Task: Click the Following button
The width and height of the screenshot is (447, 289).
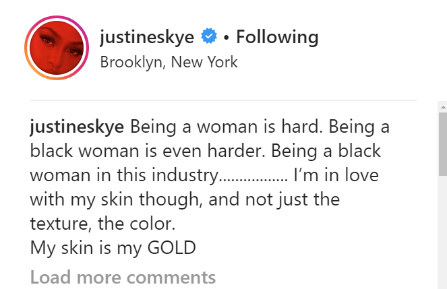Action: pos(277,37)
